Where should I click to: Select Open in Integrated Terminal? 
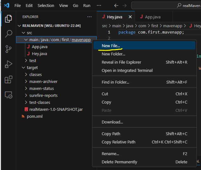click(x=144, y=70)
